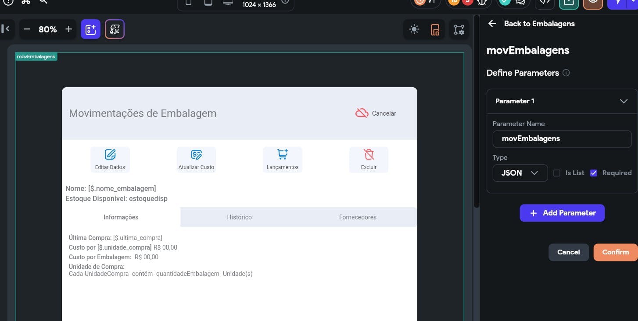Click the Add Parameter button
The height and width of the screenshot is (321, 638).
coord(562,213)
